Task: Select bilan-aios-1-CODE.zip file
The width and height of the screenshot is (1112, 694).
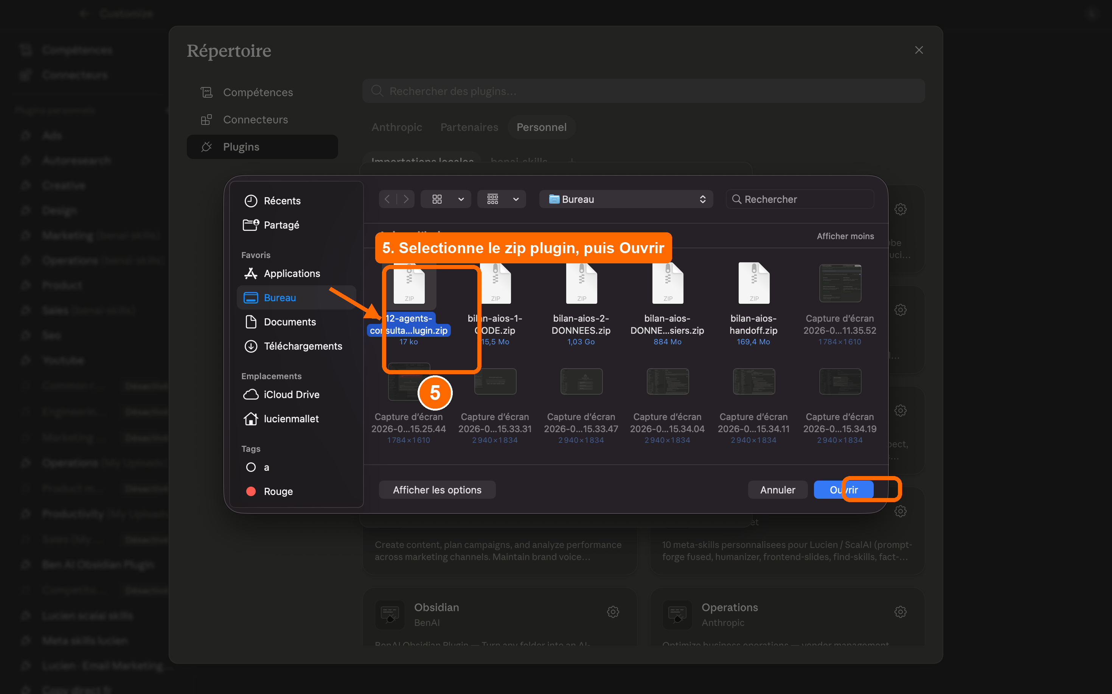Action: click(495, 303)
